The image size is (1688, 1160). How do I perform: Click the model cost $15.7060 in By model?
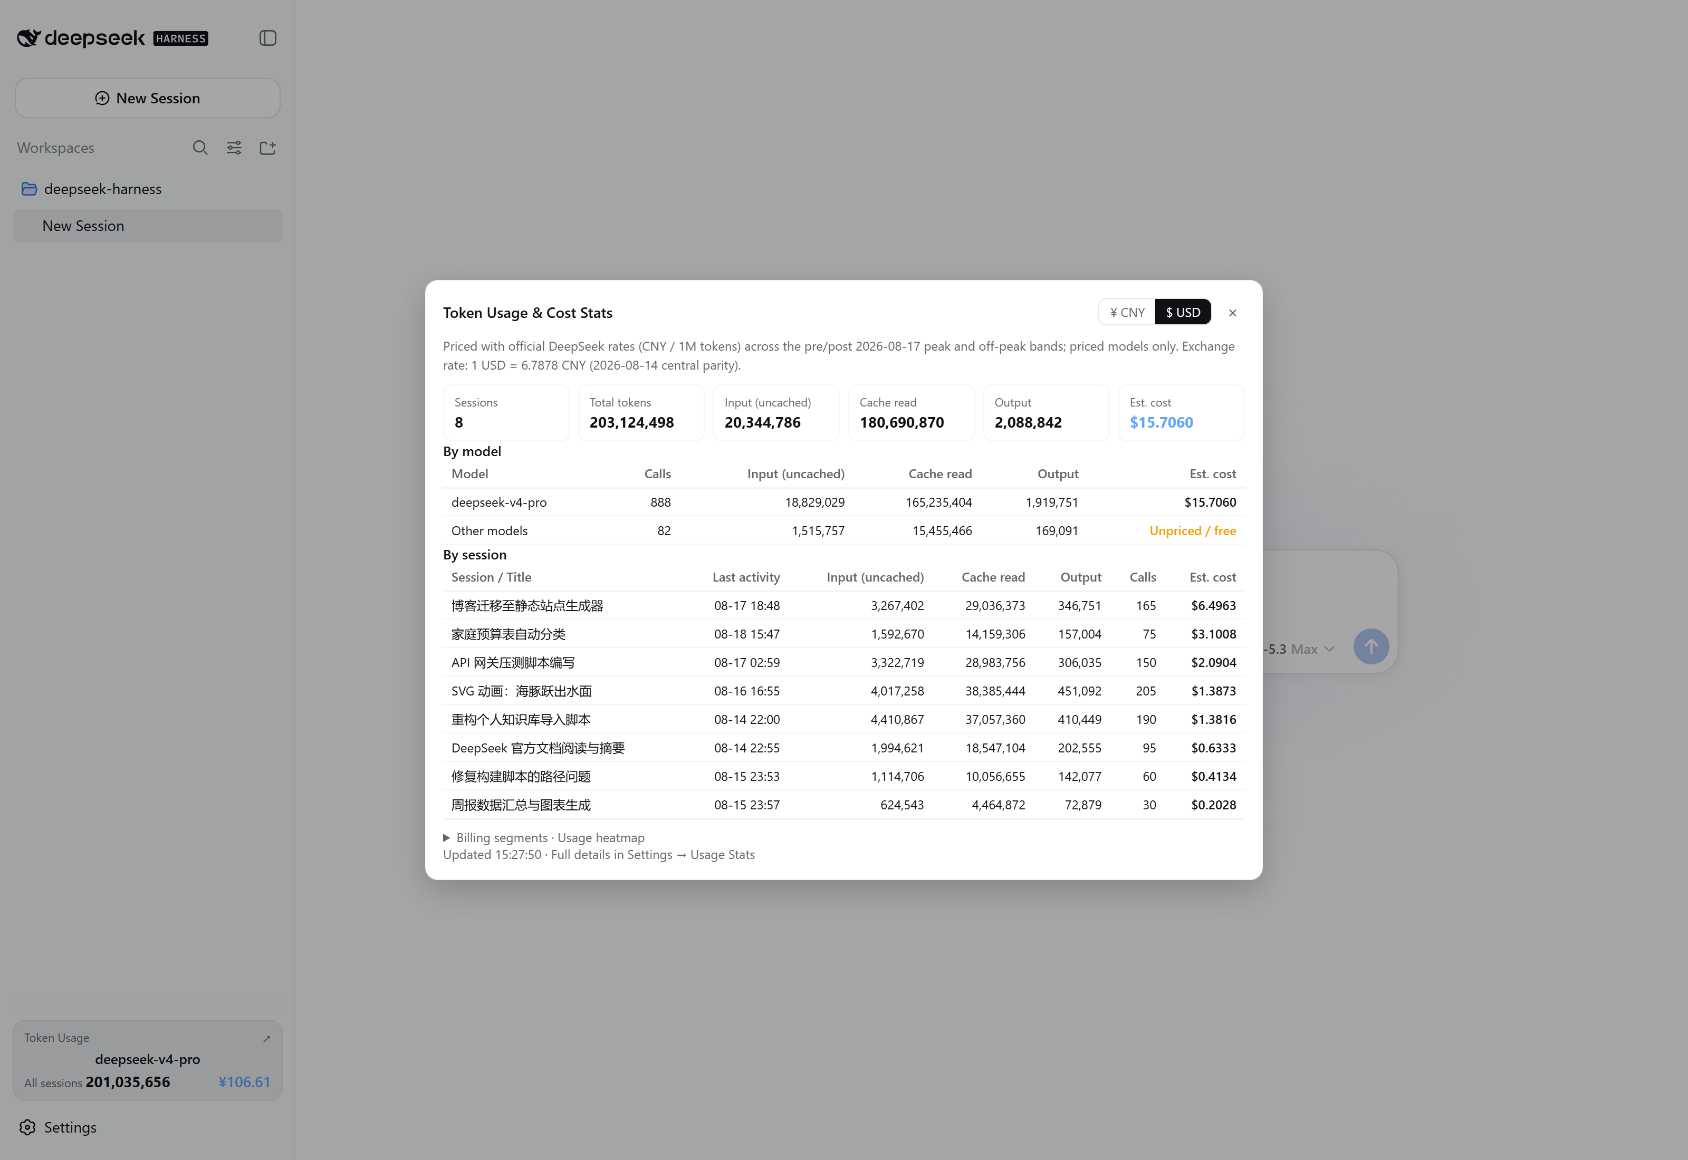tap(1210, 502)
